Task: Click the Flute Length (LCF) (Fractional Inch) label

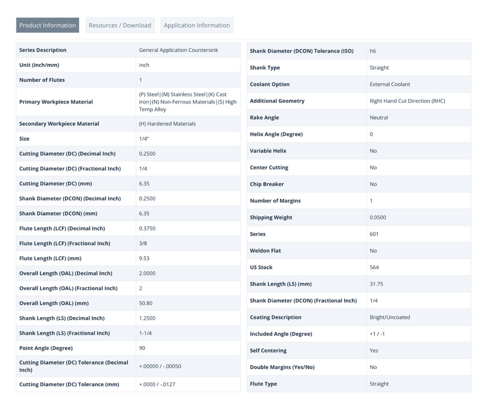Action: click(65, 243)
